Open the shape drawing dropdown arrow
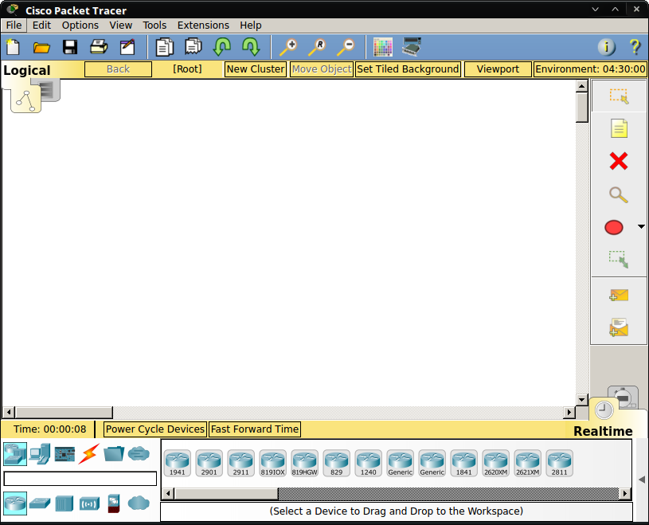This screenshot has width=649, height=525. (x=641, y=227)
